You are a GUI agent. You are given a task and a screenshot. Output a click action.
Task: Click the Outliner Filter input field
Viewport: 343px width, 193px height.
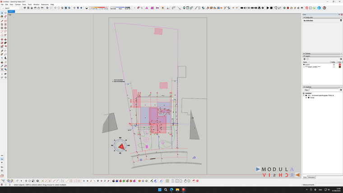pos(324,90)
